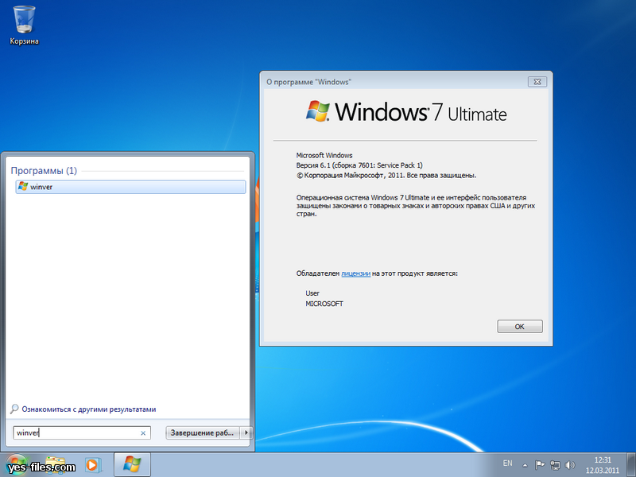Open 'Ознакомиться с другими результатами' link
This screenshot has width=636, height=477.
89,409
